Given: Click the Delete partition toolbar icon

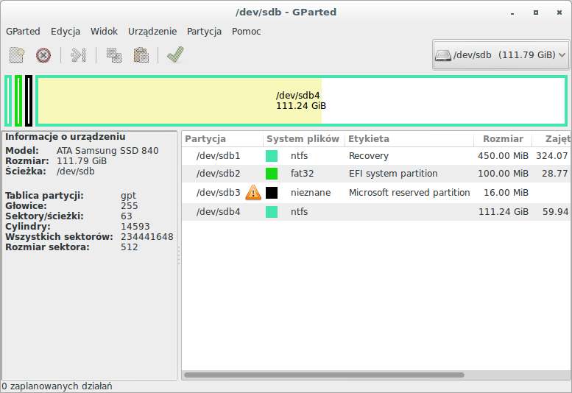Looking at the screenshot, I should (x=43, y=55).
